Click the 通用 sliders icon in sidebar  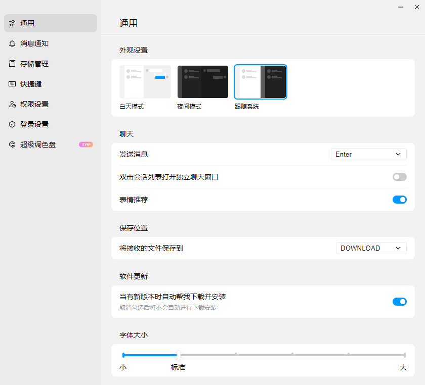[12, 23]
